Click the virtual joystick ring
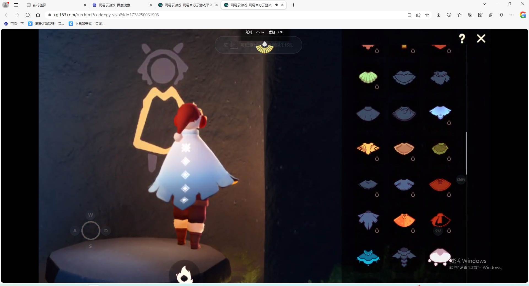529x286 pixels. point(91,230)
